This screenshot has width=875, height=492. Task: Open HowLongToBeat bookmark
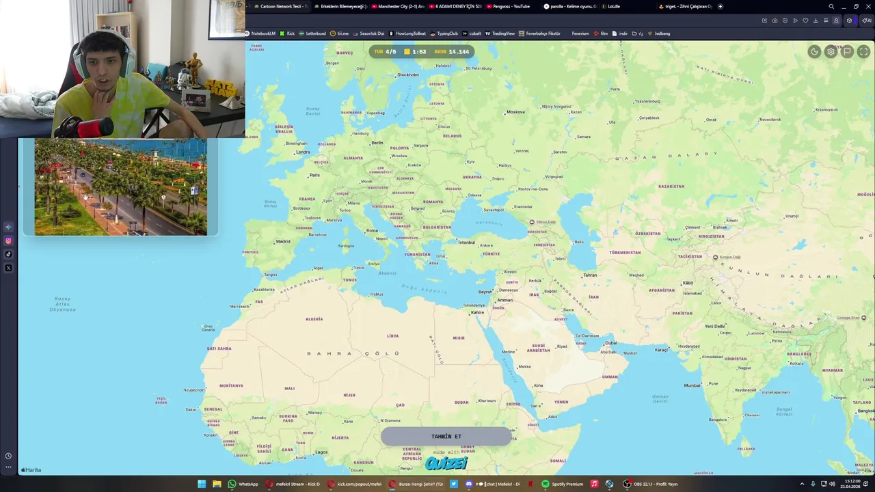pos(407,33)
